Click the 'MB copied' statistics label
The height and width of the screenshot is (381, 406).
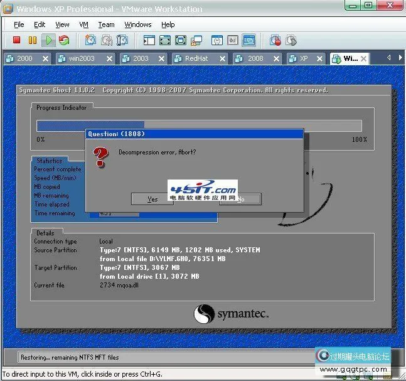pos(47,187)
